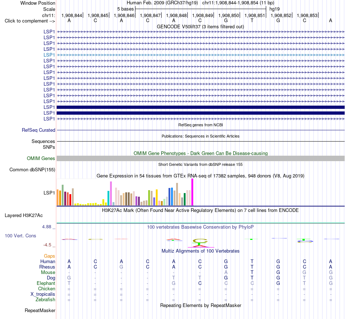Click the '5 bases' scale bar label
345x319 pixels.
click(x=125, y=9)
